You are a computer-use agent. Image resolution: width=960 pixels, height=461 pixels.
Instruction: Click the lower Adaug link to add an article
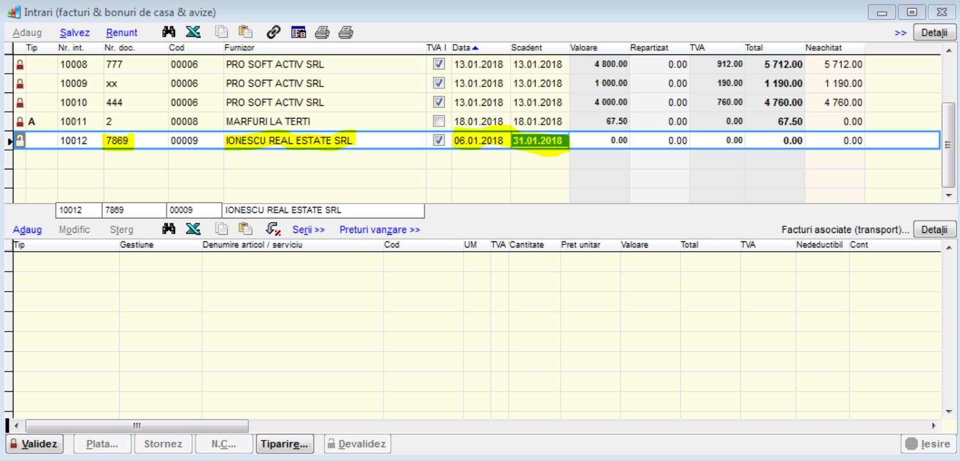coord(27,229)
